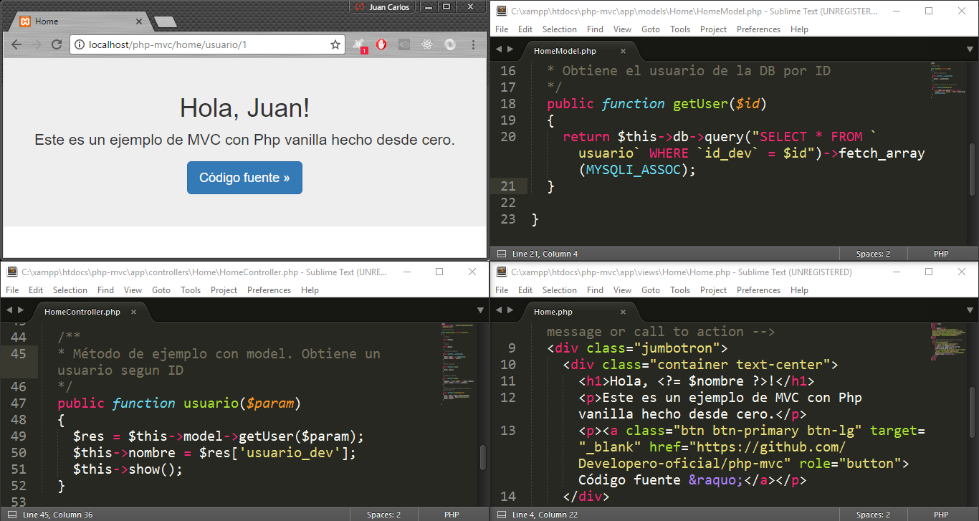
Task: Open Preferences menu in HomeModel.php window
Action: (758, 29)
